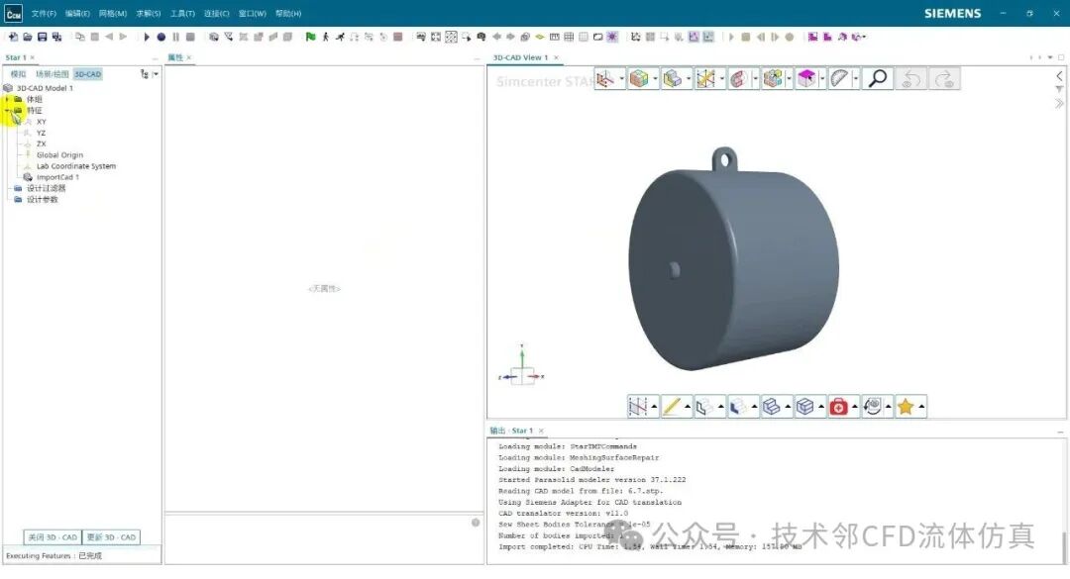Switch to the 模拟 tab

click(x=19, y=73)
